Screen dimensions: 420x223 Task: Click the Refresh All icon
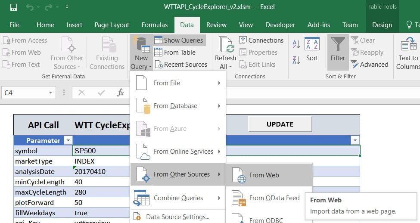pos(225,53)
